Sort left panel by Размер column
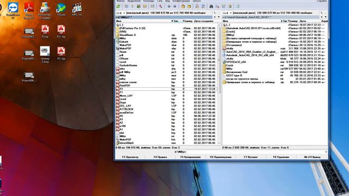Image resolution: width=349 pixels, height=196 pixels. [188, 21]
